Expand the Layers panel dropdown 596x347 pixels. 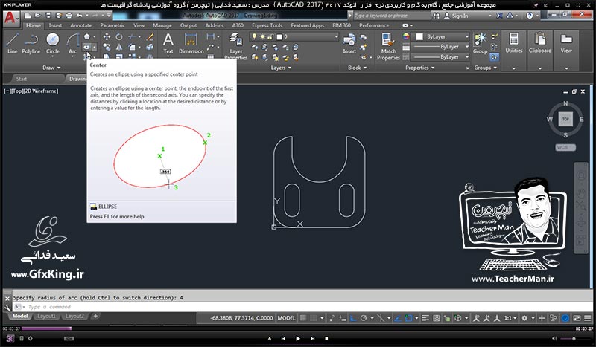coord(281,68)
